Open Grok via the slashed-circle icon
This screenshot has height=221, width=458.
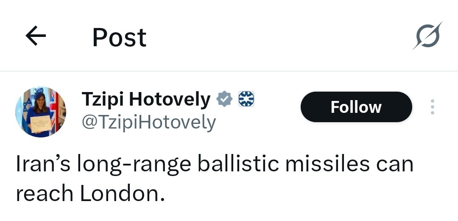427,36
